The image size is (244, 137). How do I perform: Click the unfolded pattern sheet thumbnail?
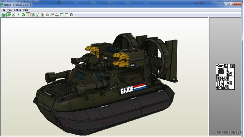(225, 77)
